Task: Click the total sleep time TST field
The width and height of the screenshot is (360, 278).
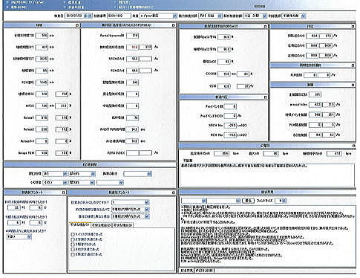Action: pos(42,59)
